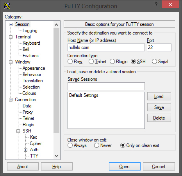Open the Connection category
182x176 pixels.
(25, 100)
